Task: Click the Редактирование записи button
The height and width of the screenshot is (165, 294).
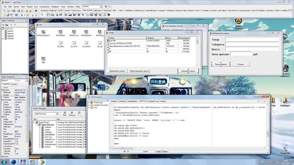Action: [x=139, y=71]
